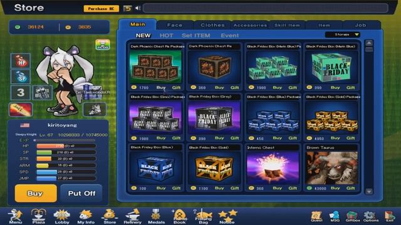401x225 pixels.
Task: Open the Medals icon
Action: tap(156, 216)
